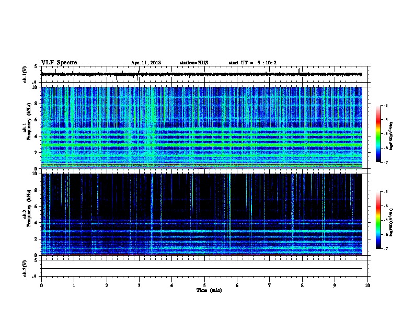This screenshot has height=320, width=414.
Task: Click the "2" kHz tick on ch.1 frequency axis
Action: [x=36, y=153]
